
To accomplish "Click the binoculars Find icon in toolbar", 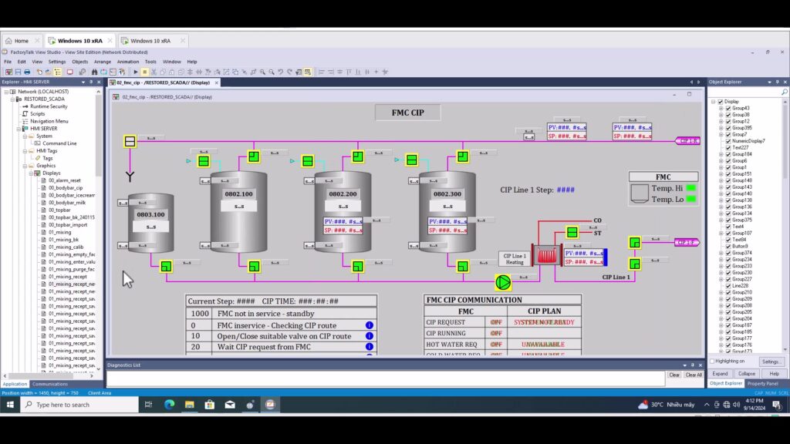I will (94, 72).
